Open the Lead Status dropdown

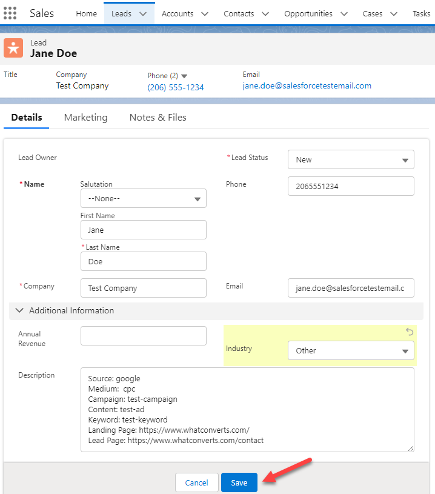click(x=351, y=159)
